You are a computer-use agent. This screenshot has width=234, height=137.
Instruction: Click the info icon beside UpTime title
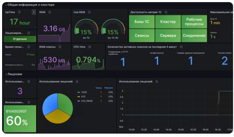[19, 12]
